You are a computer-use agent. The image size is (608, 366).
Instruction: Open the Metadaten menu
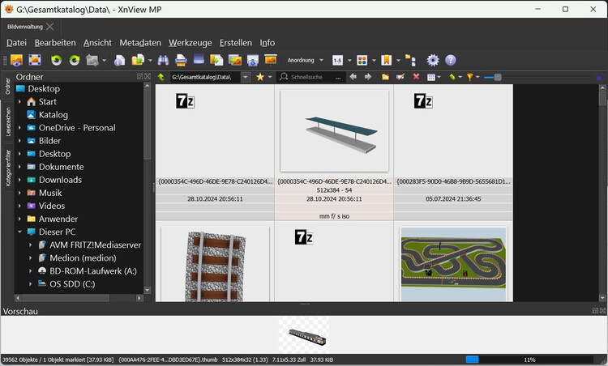click(x=139, y=42)
